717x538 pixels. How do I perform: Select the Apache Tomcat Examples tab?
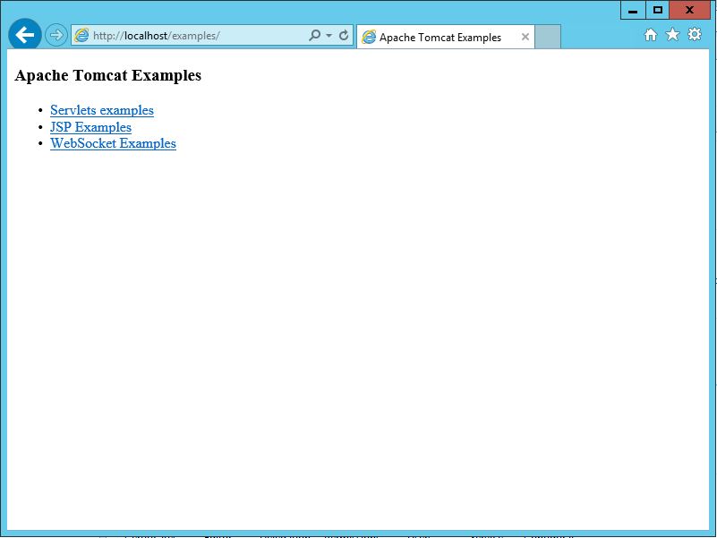pyautogui.click(x=446, y=37)
